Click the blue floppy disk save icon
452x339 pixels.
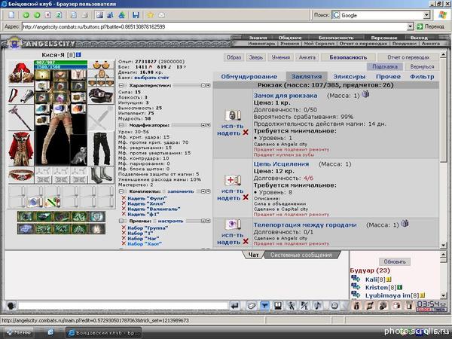click(136, 15)
